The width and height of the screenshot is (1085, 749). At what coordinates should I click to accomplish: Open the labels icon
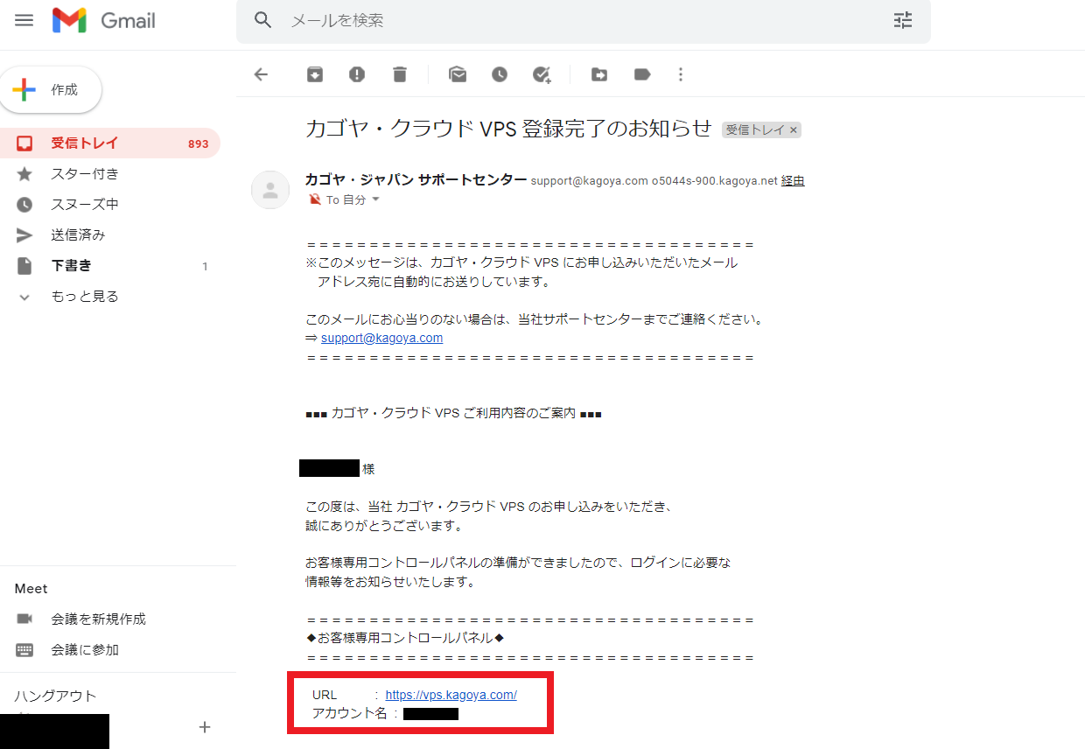coord(642,74)
